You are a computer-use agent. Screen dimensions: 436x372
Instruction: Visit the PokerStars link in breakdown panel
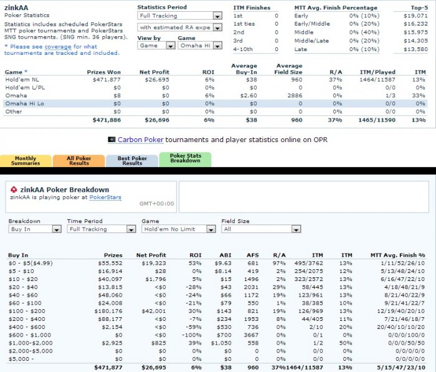[105, 198]
